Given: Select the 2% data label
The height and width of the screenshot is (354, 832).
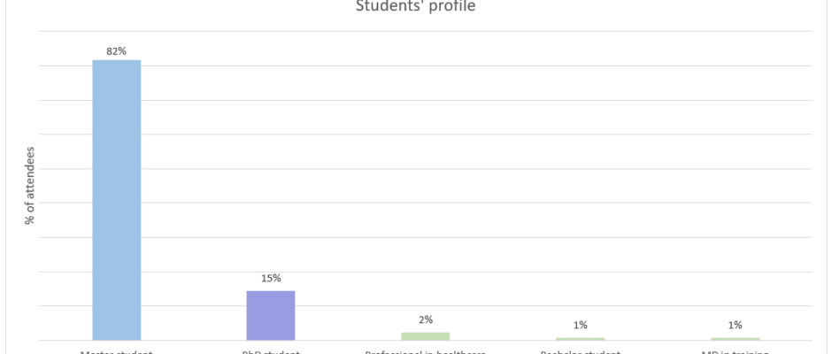Looking at the screenshot, I should click(x=425, y=320).
